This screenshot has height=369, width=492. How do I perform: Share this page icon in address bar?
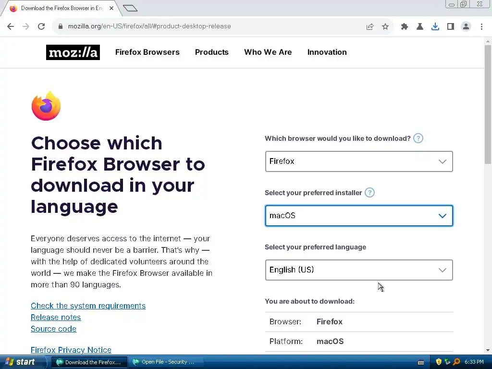point(370,27)
